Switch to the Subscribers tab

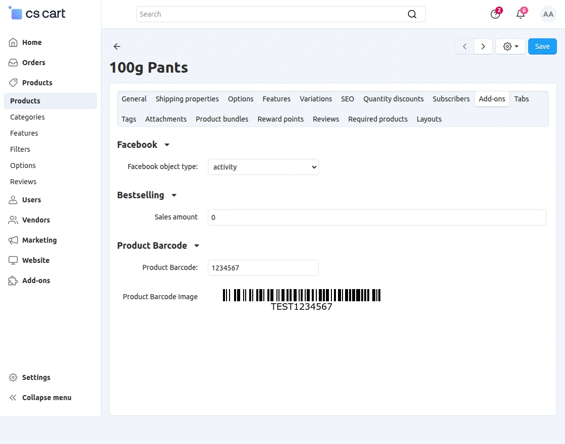(451, 99)
